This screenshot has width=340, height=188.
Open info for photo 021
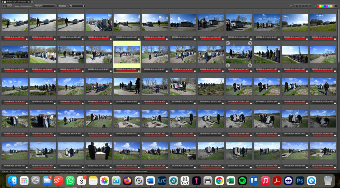click(228, 65)
